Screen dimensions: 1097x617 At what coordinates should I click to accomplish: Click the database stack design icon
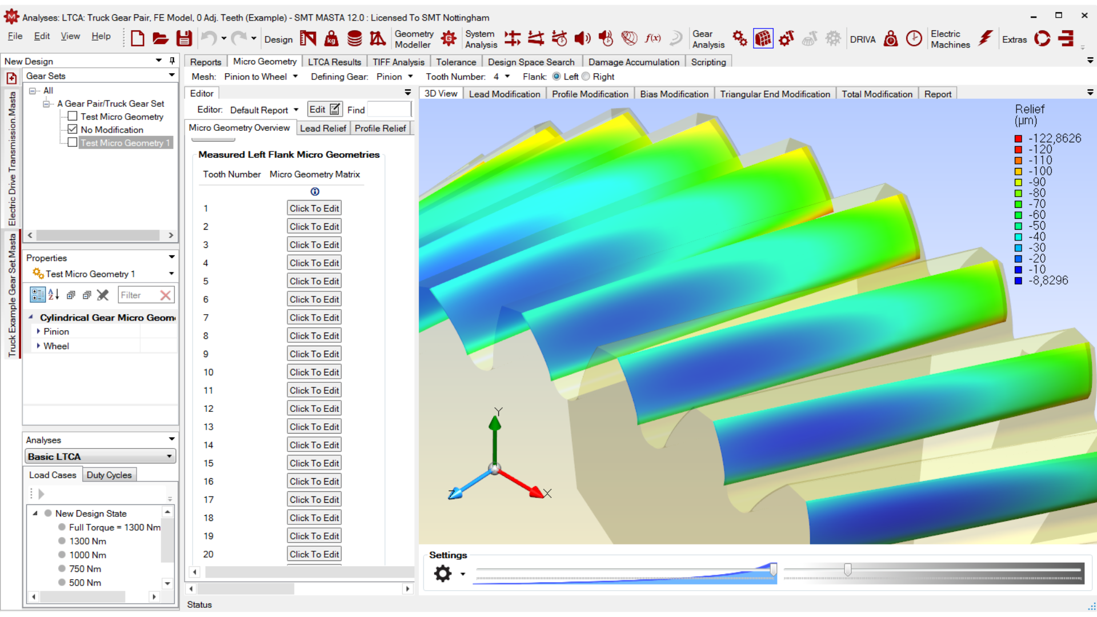pyautogui.click(x=354, y=39)
